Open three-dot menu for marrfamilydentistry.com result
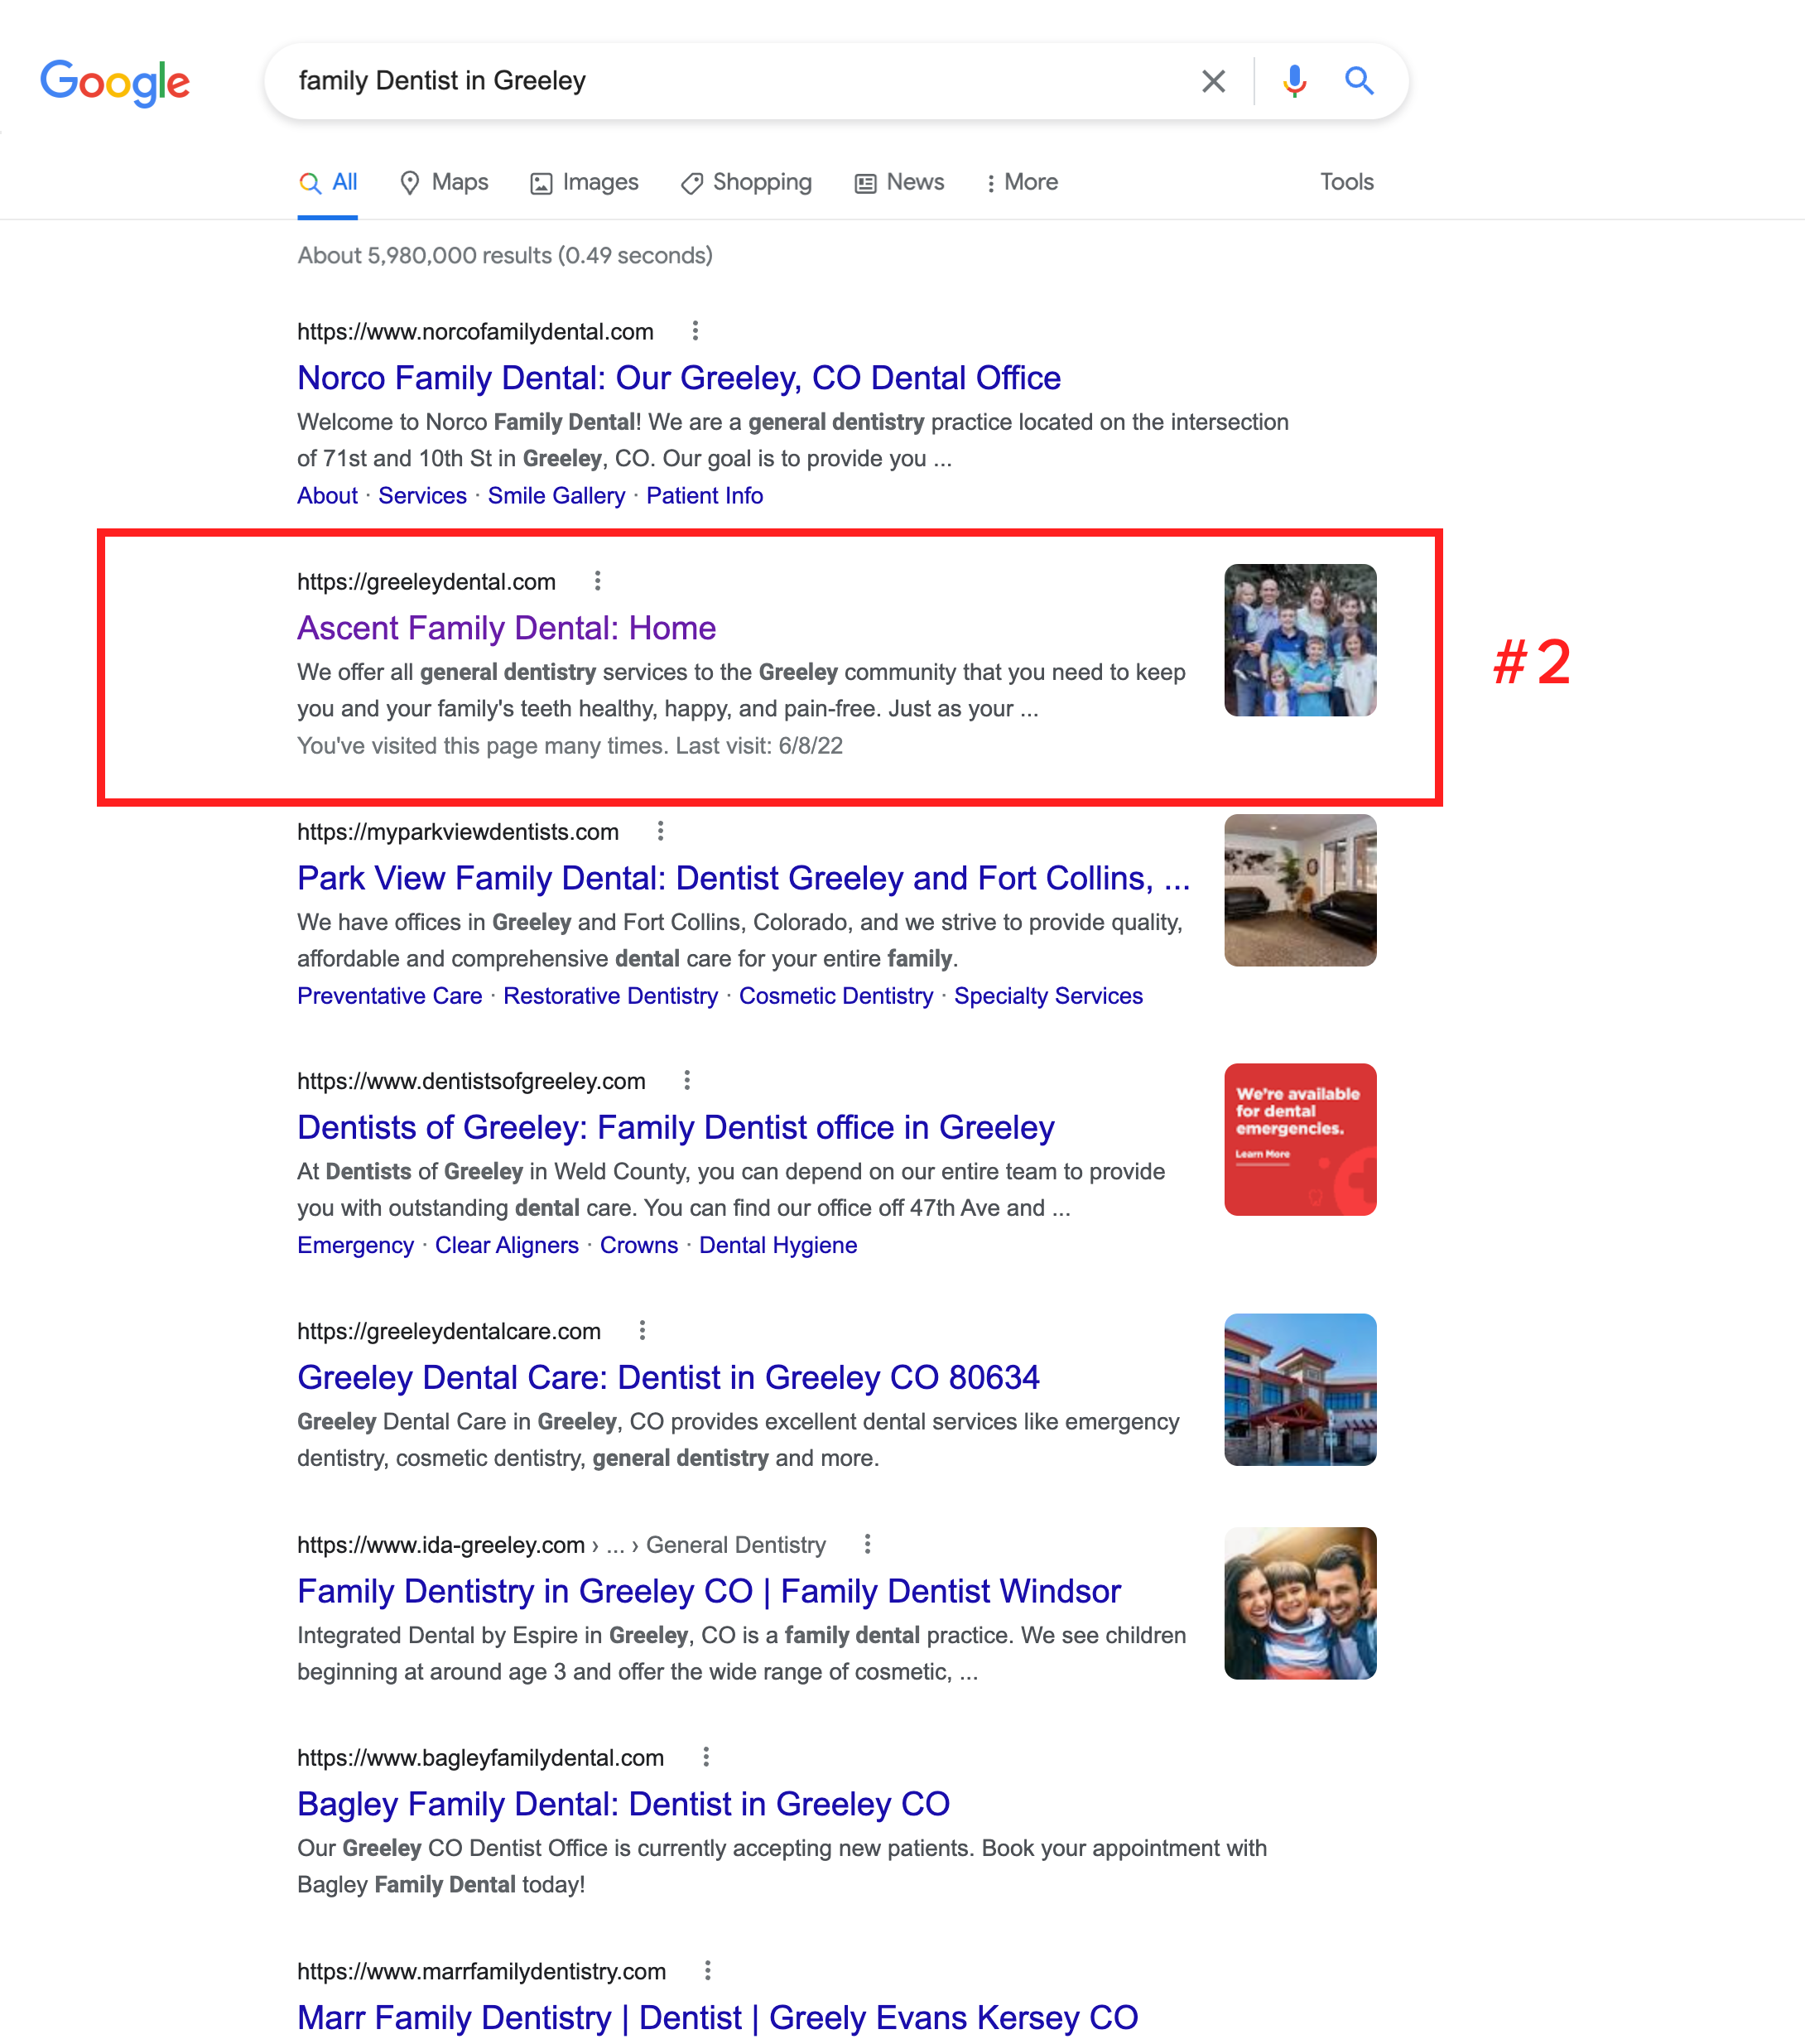Screen dimensions: 1805x2044 707,1970
